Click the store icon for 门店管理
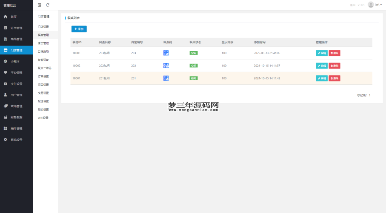 [x=5, y=50]
